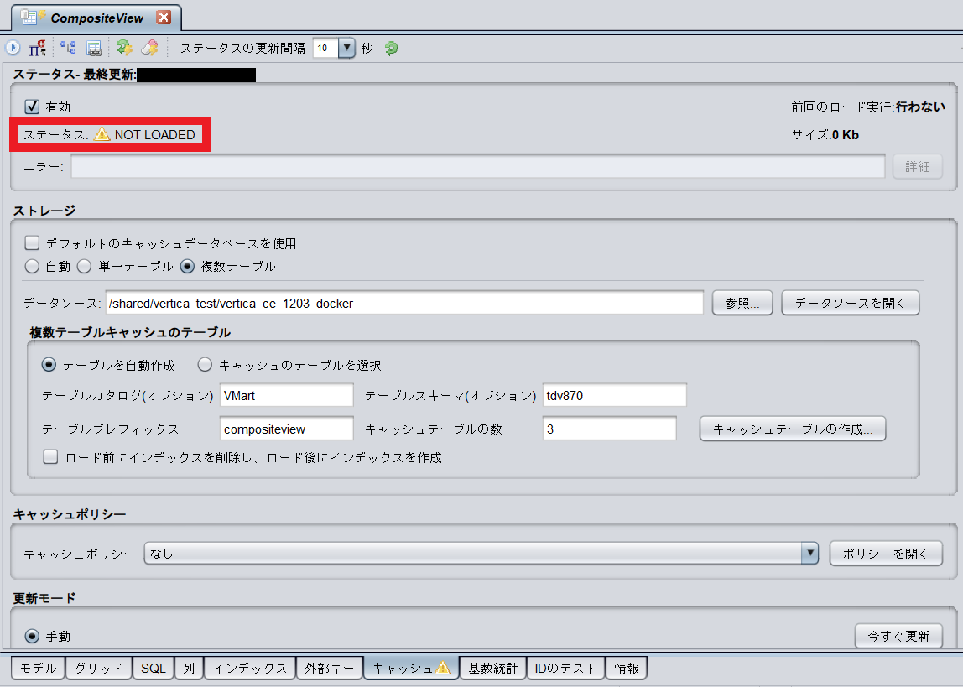Click the テーブルプレフィックス field
Screen dimensions: 963x687
tap(286, 429)
